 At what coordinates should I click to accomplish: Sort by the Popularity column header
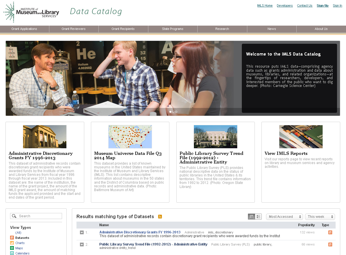click(x=306, y=225)
